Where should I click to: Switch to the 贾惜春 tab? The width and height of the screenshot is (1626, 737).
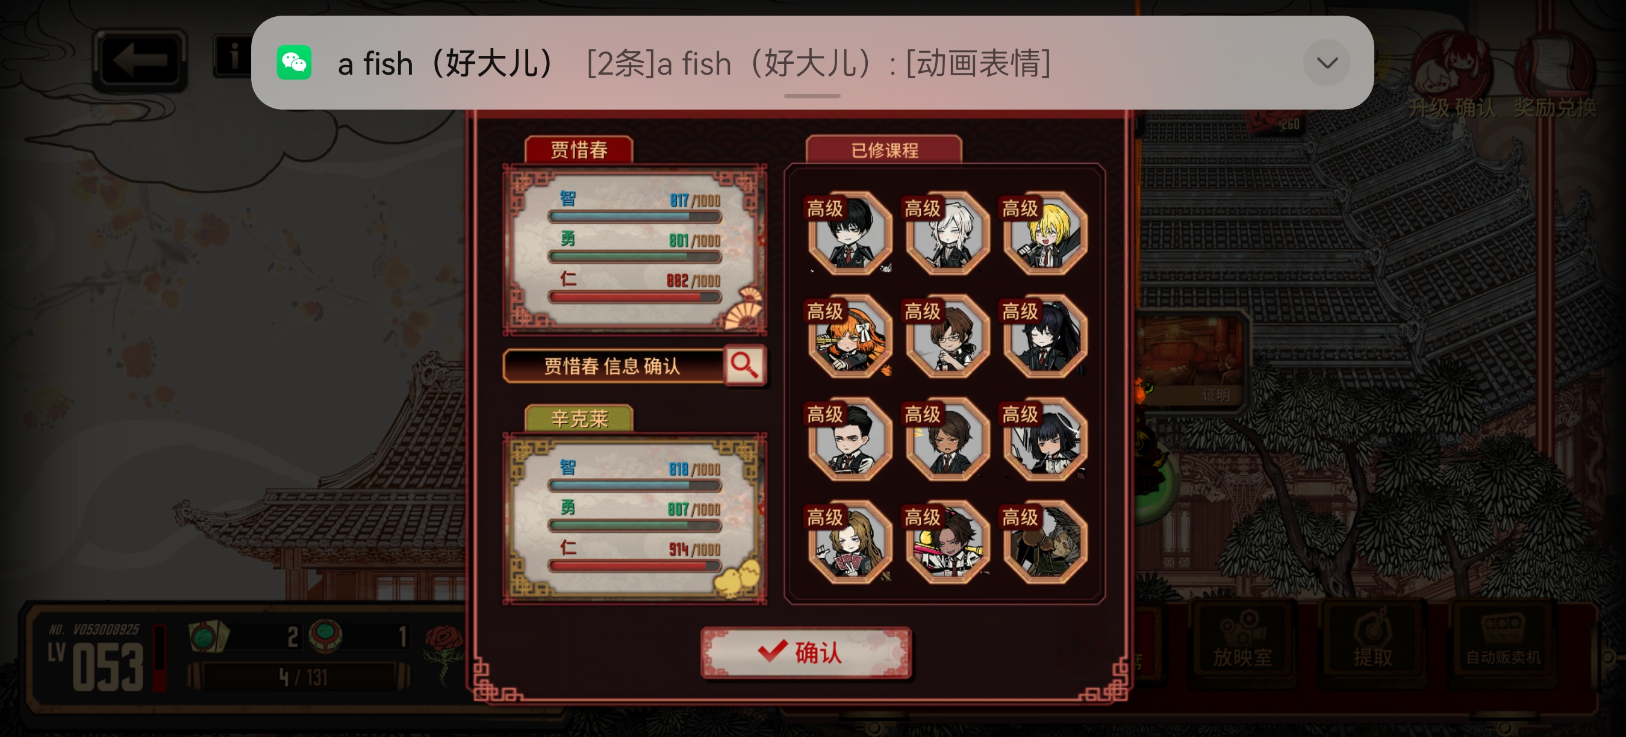(579, 149)
